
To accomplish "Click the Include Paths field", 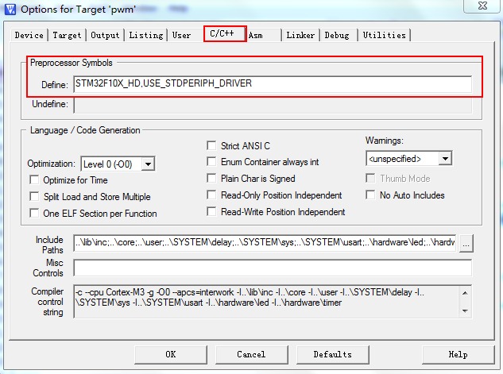I will (x=265, y=243).
